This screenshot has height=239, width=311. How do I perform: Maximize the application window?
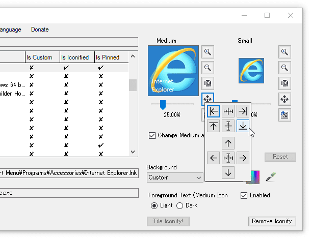(267, 15)
